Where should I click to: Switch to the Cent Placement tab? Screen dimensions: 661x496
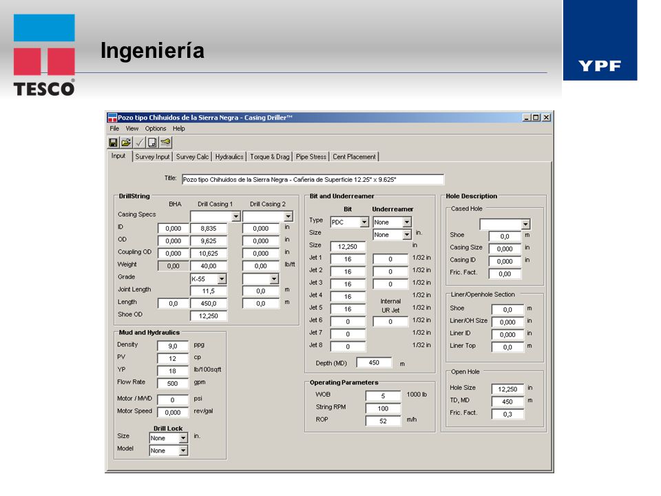point(354,157)
